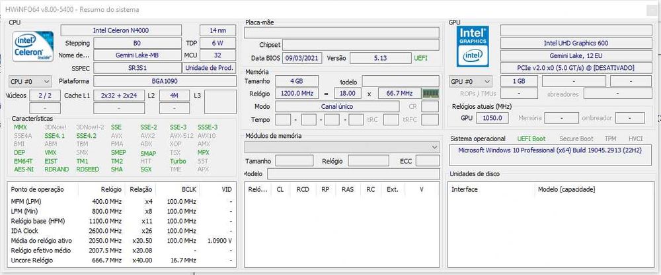
Task: Click the 2 / 2 cores field
Action: tap(45, 96)
